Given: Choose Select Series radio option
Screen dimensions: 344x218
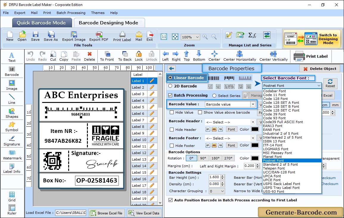Looking at the screenshot, I should (x=214, y=95).
